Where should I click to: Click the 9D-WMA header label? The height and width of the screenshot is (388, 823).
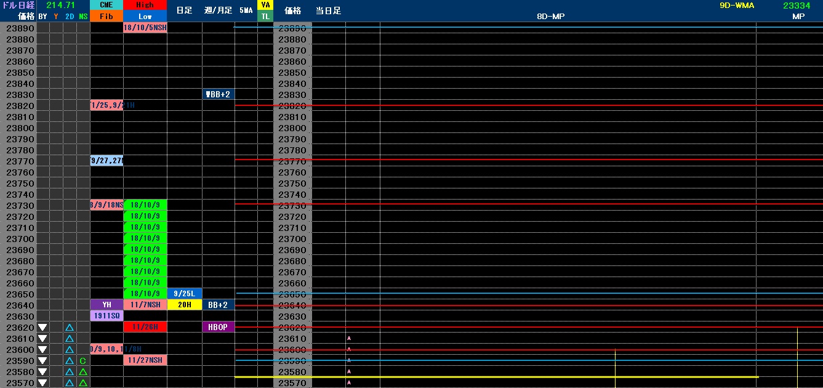[x=737, y=5]
